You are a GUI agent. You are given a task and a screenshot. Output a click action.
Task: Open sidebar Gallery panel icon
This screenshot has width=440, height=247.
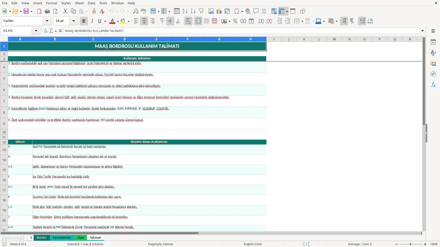[433, 63]
